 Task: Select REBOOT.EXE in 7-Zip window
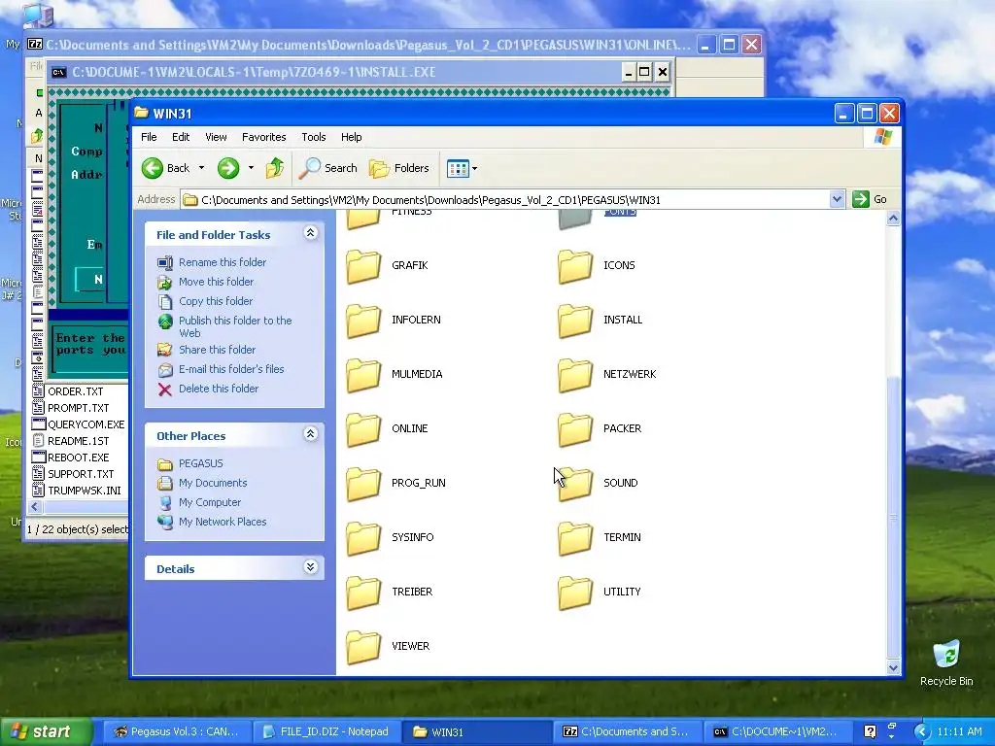78,458
